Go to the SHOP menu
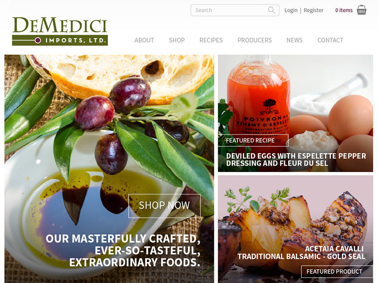The image size is (378, 283). 177,40
